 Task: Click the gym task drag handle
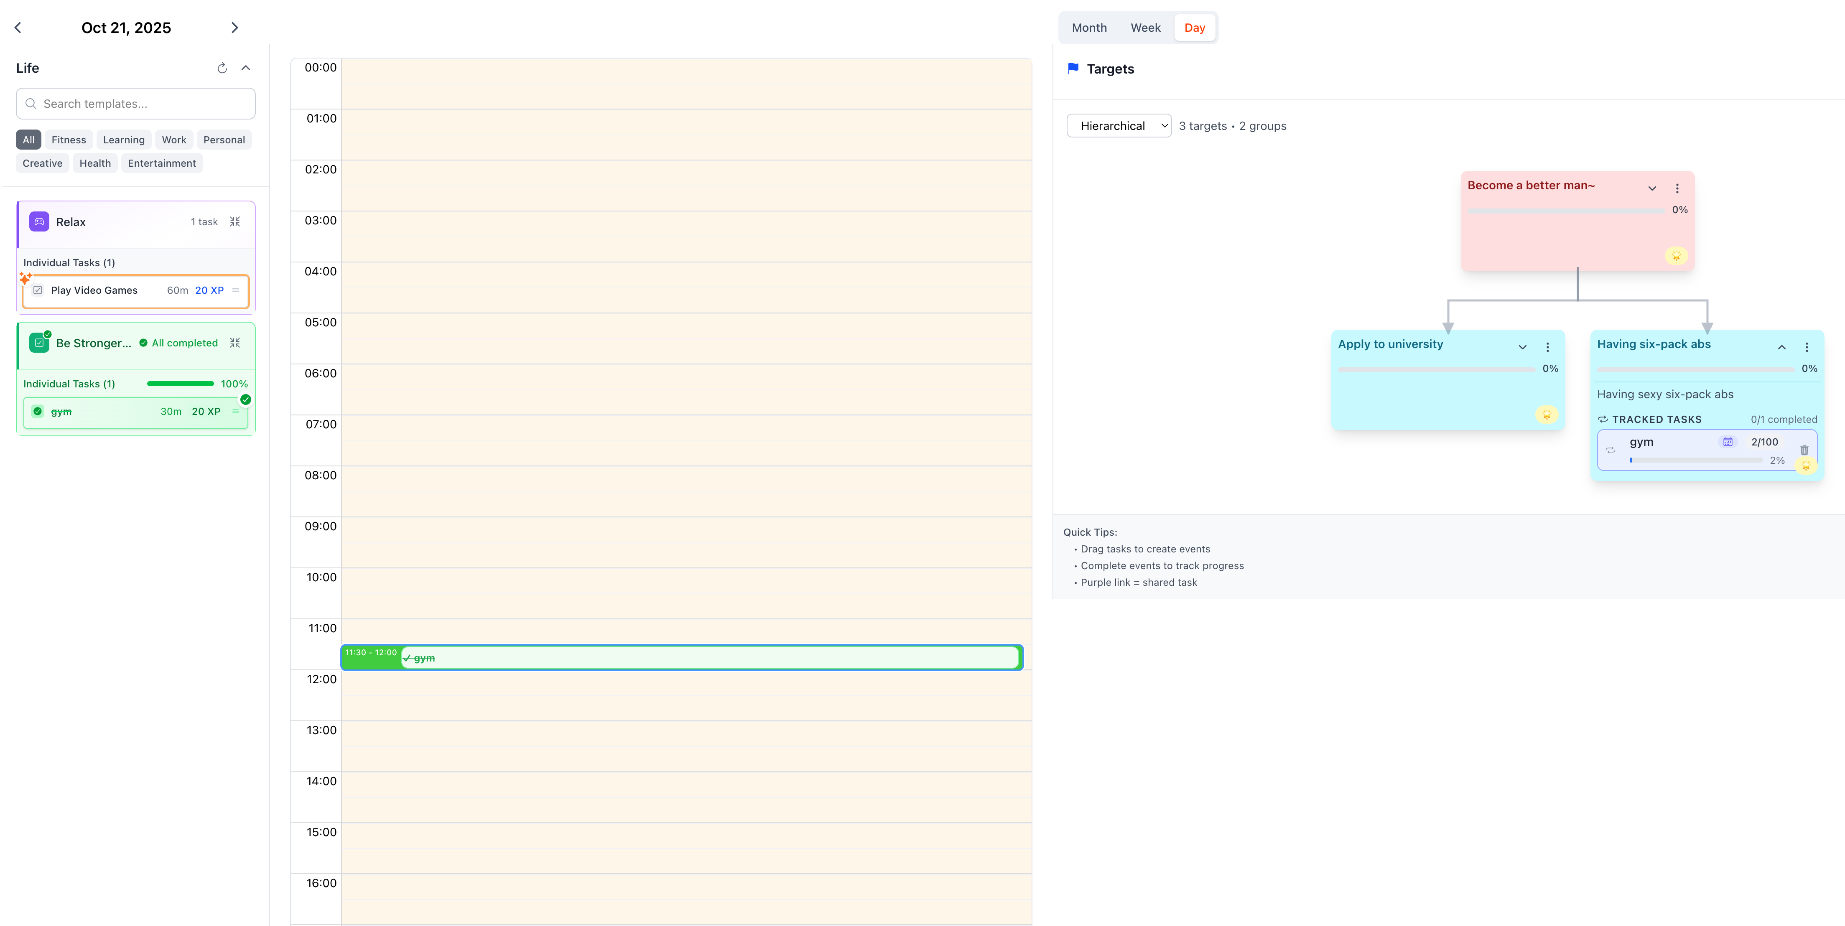tap(236, 411)
